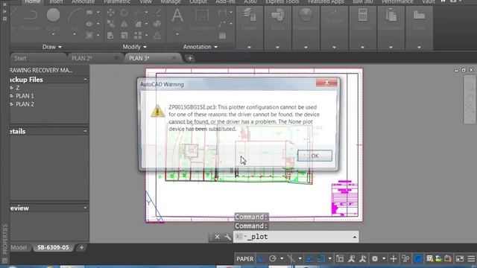
Task: Collapse the Backup Files section
Action: click(x=85, y=80)
